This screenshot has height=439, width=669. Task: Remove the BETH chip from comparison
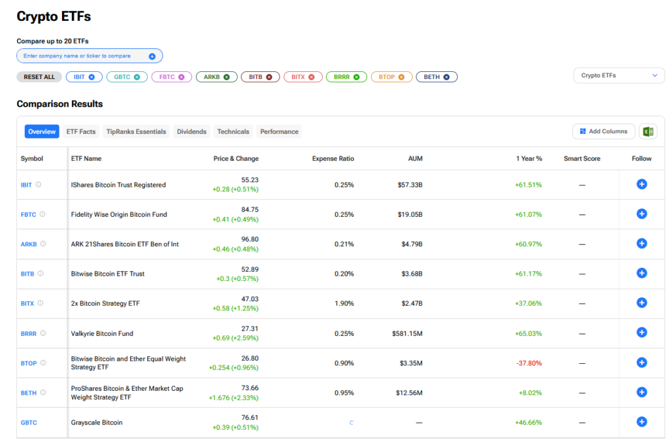pos(446,77)
